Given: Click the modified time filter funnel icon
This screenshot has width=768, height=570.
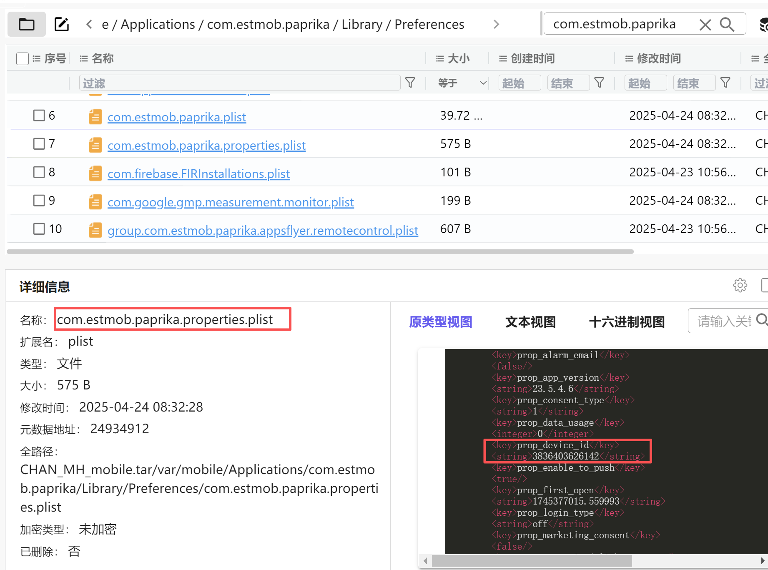Looking at the screenshot, I should point(725,83).
